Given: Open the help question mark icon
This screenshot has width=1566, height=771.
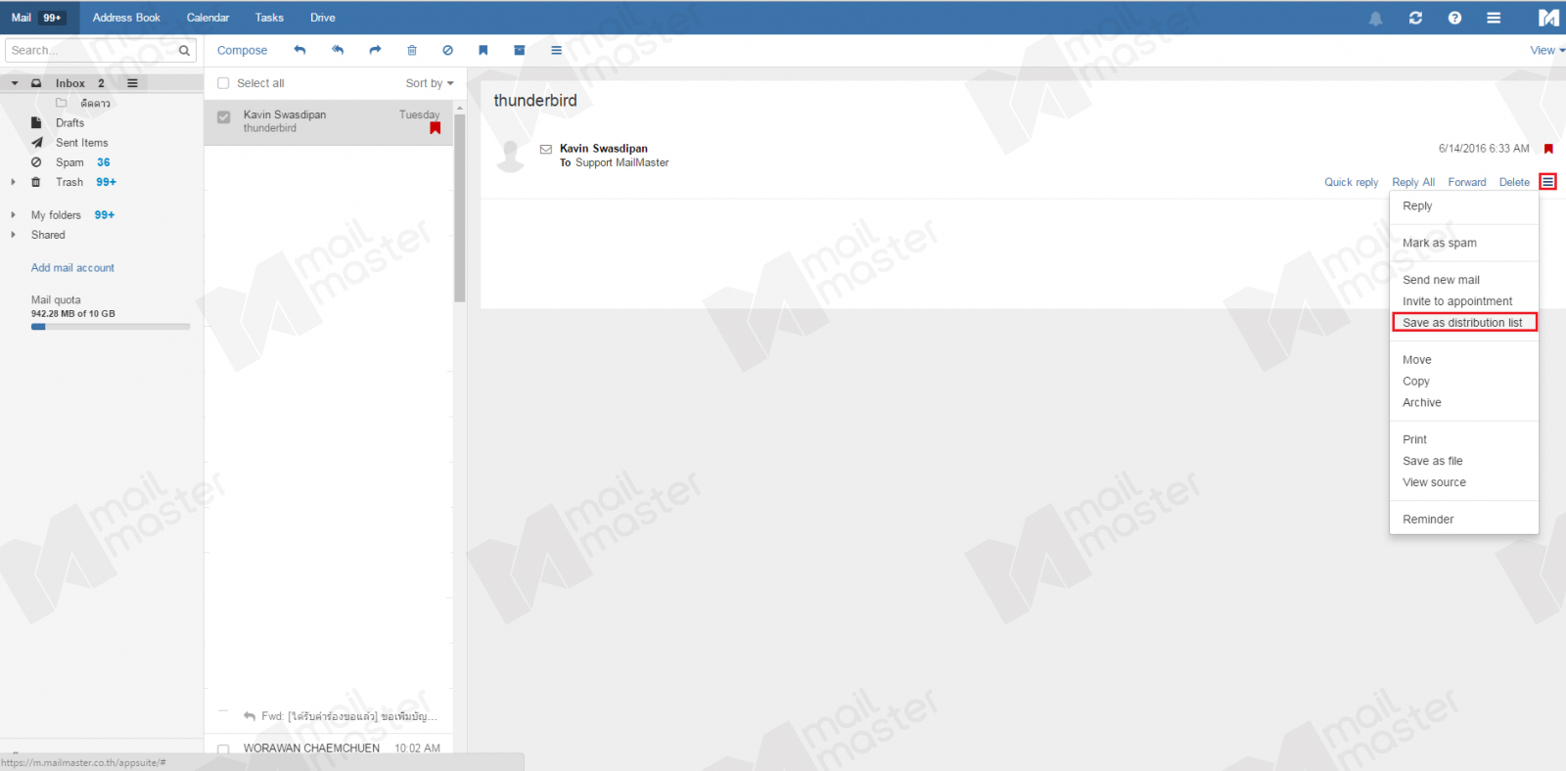Looking at the screenshot, I should click(x=1454, y=18).
